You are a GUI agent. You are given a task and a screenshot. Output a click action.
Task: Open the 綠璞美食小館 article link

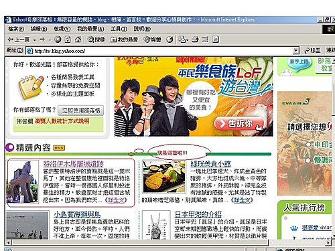pyautogui.click(x=210, y=163)
